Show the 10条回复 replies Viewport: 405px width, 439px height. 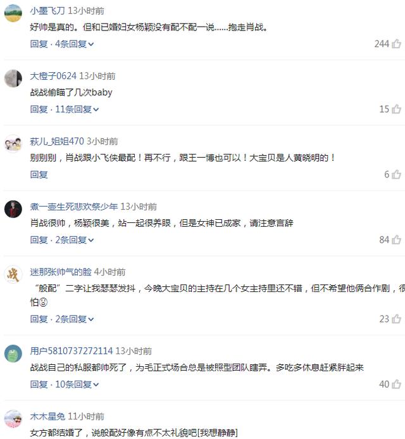(x=77, y=385)
